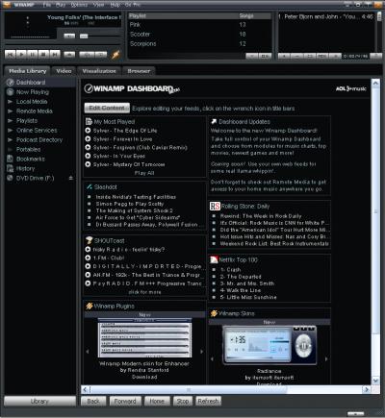Screen dimensions: 385x418
Task: Show previous Winamp Skins item
Action: click(212, 359)
